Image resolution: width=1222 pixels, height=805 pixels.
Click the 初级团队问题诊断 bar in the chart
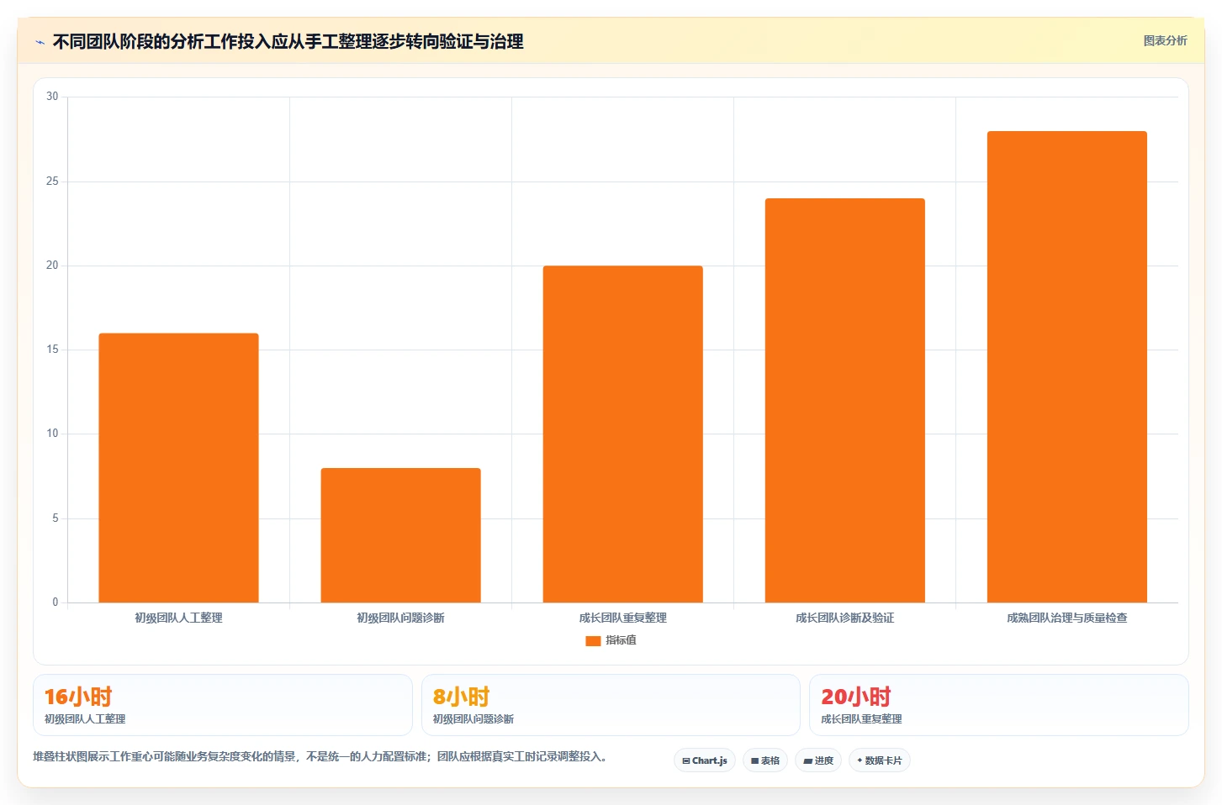point(400,535)
